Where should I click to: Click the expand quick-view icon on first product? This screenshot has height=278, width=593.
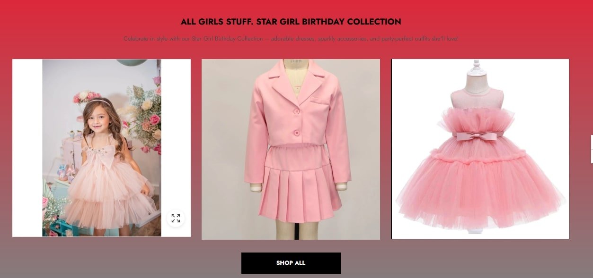(176, 218)
